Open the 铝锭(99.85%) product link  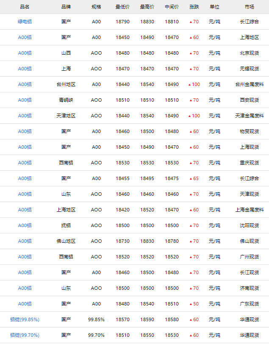tap(25, 319)
